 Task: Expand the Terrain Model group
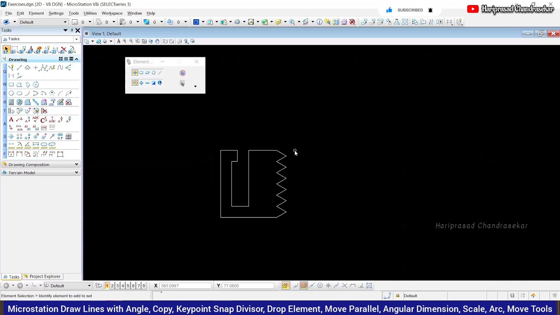coord(76,173)
